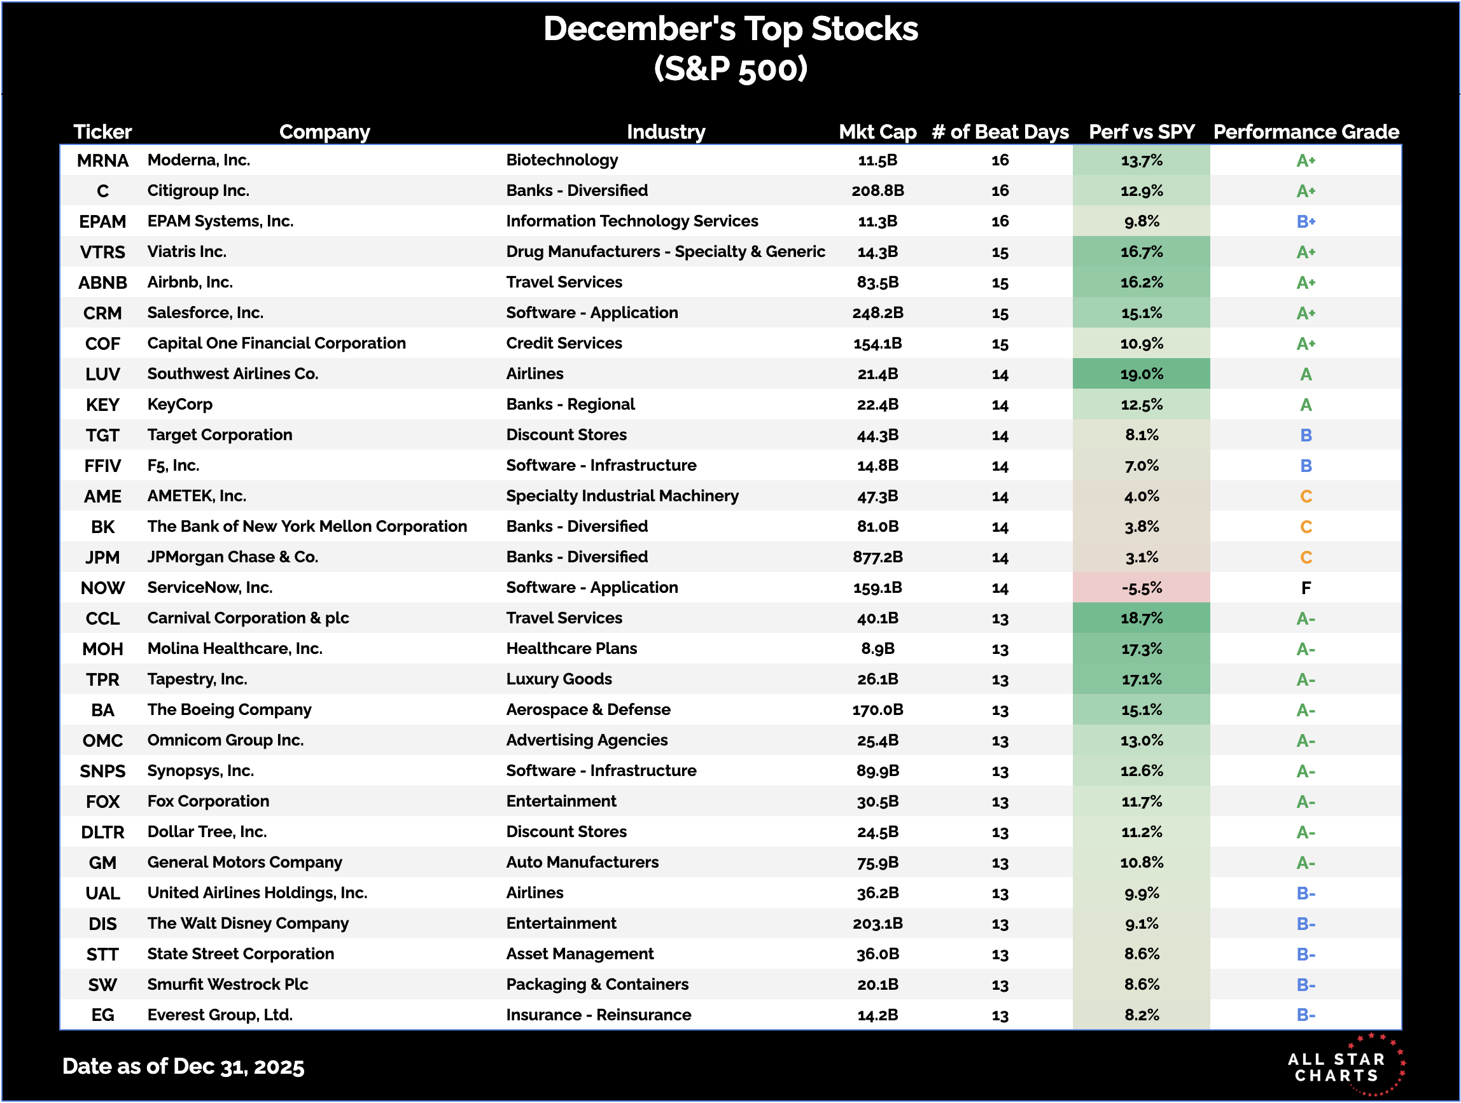Click the Ticker column header
The height and width of the screenshot is (1103, 1461).
pyautogui.click(x=102, y=132)
